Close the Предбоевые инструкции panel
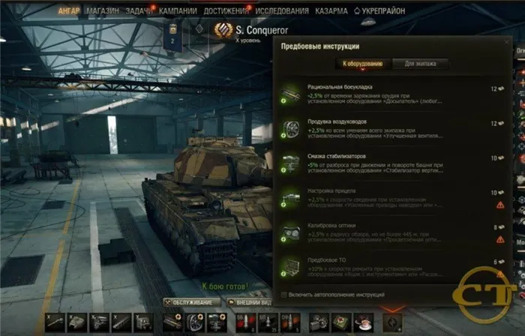This screenshot has width=525, height=336. pyautogui.click(x=506, y=42)
